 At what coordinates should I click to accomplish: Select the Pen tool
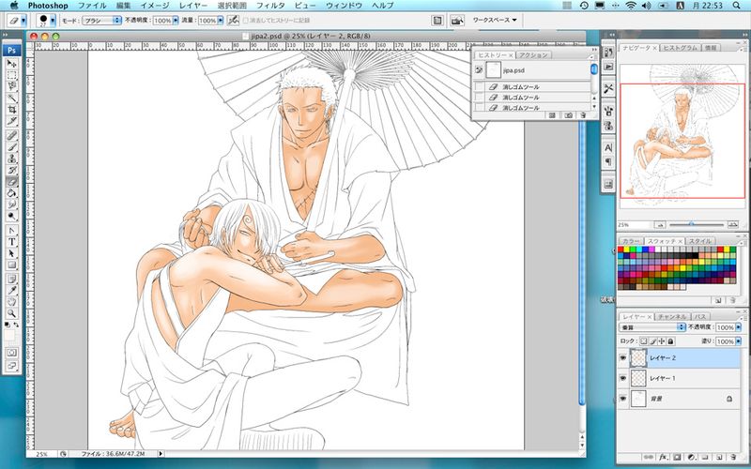[11, 230]
